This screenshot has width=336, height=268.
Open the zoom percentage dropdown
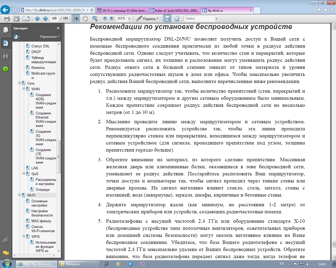click(129, 19)
